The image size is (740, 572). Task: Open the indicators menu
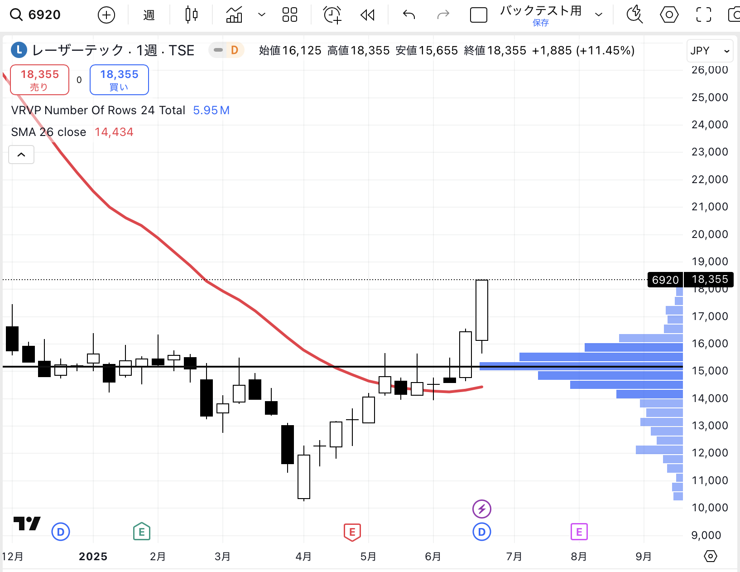click(x=234, y=15)
